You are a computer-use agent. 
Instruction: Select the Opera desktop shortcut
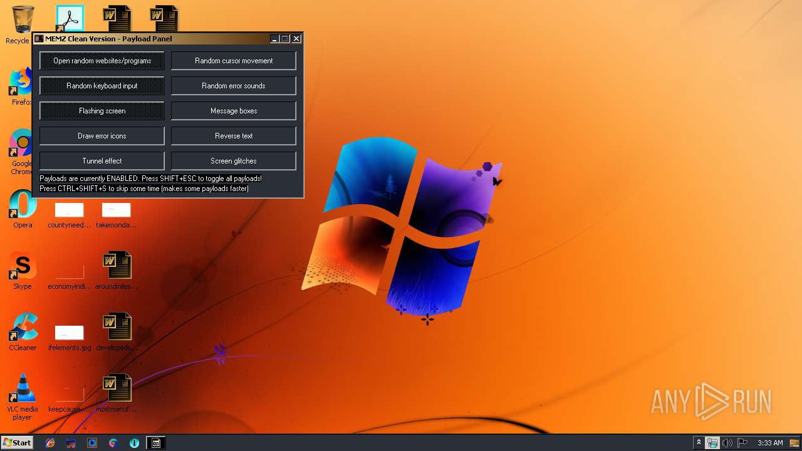(x=23, y=209)
